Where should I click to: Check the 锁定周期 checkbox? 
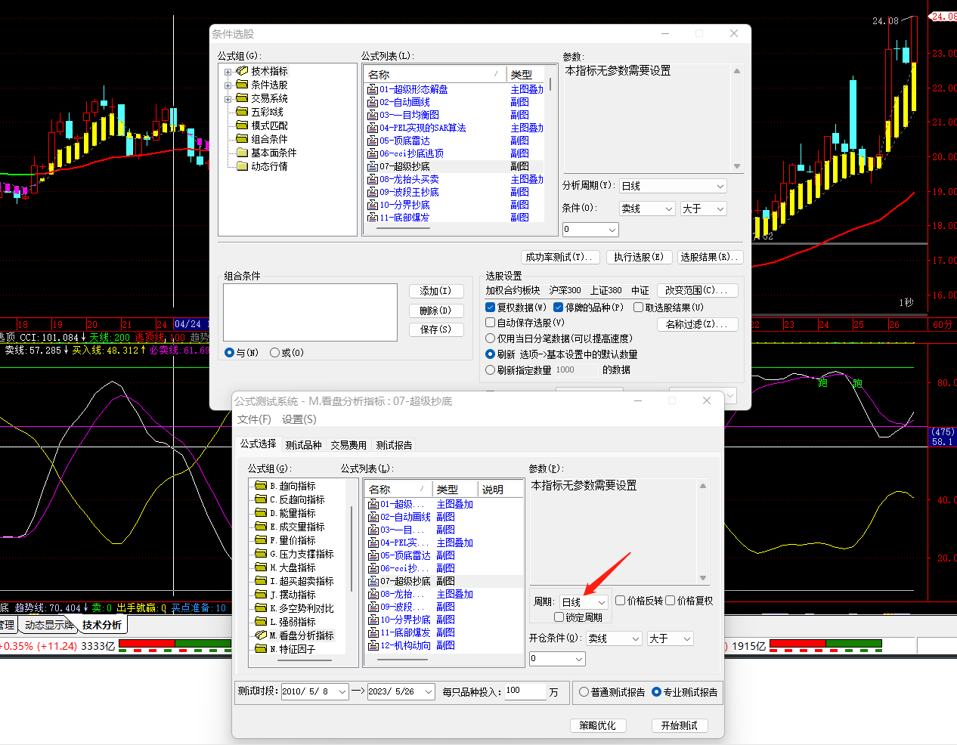click(559, 617)
